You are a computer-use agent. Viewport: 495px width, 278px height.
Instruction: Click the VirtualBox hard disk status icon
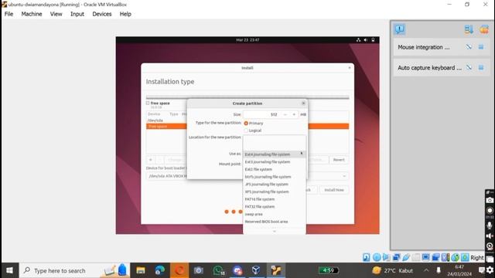(366, 257)
